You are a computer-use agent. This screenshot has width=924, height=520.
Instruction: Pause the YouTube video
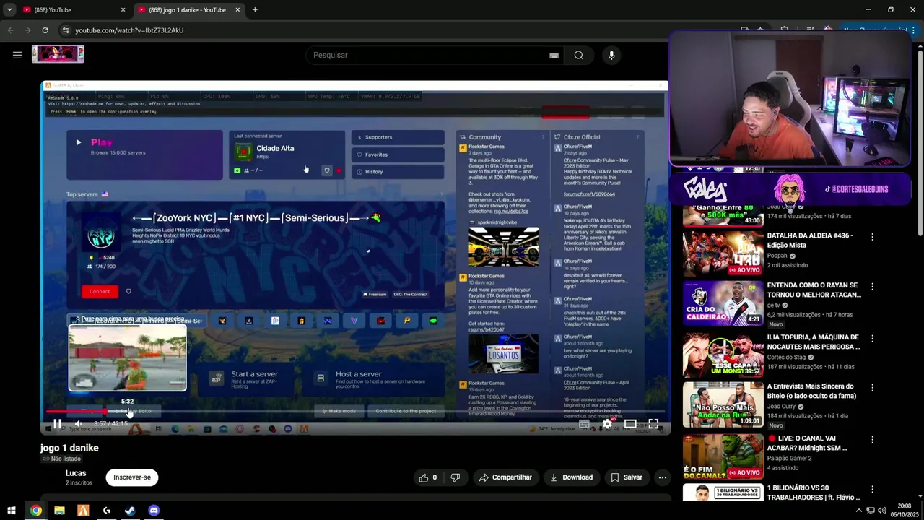(x=57, y=424)
